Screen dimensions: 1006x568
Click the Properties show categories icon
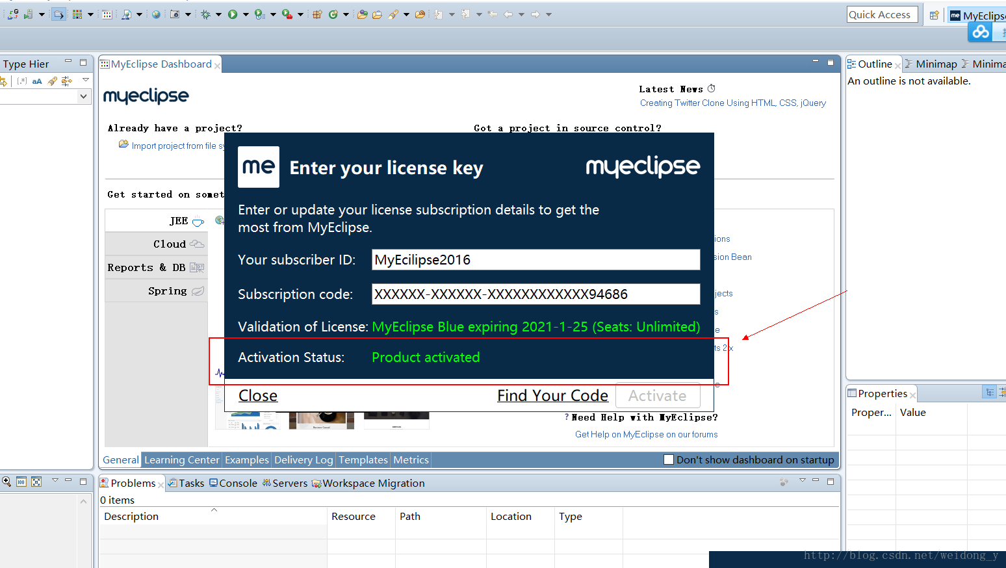(x=990, y=392)
